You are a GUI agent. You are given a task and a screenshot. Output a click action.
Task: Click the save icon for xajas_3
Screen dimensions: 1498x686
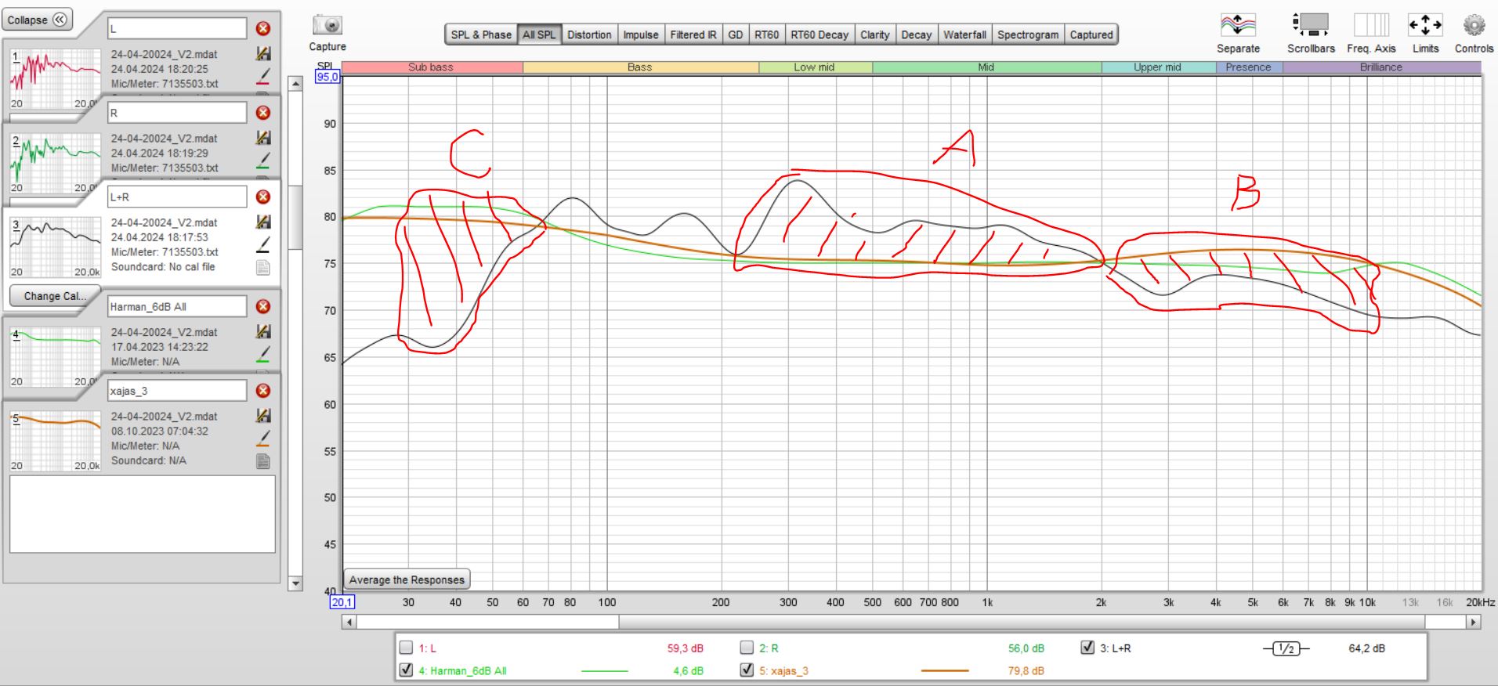(263, 416)
